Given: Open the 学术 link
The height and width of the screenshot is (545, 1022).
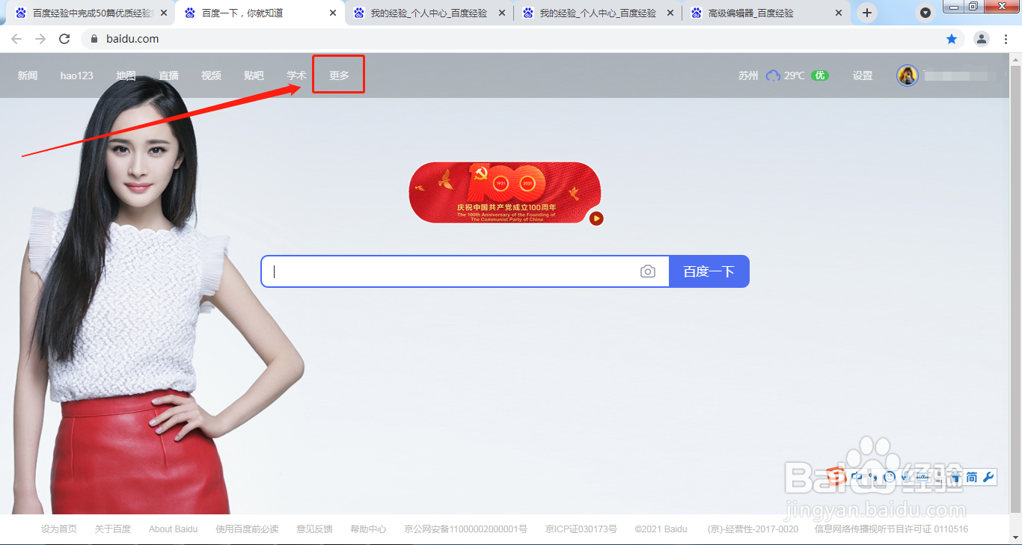Looking at the screenshot, I should [296, 76].
